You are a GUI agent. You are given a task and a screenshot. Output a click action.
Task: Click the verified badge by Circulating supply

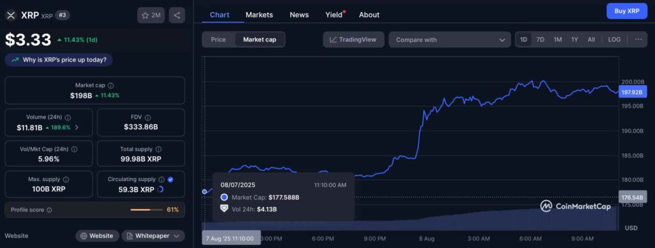pyautogui.click(x=170, y=179)
